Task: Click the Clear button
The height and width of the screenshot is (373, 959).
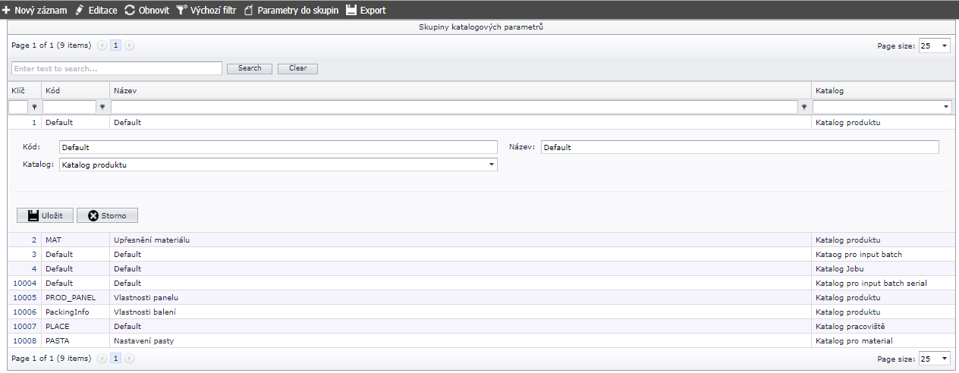Action: point(297,68)
